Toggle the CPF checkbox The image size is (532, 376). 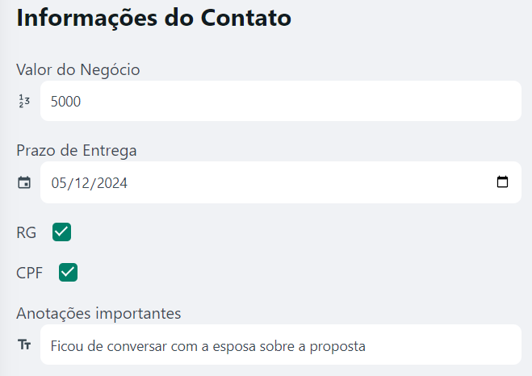point(68,273)
